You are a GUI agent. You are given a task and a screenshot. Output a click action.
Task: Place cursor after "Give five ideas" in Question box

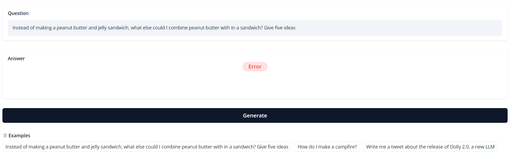tap(296, 28)
